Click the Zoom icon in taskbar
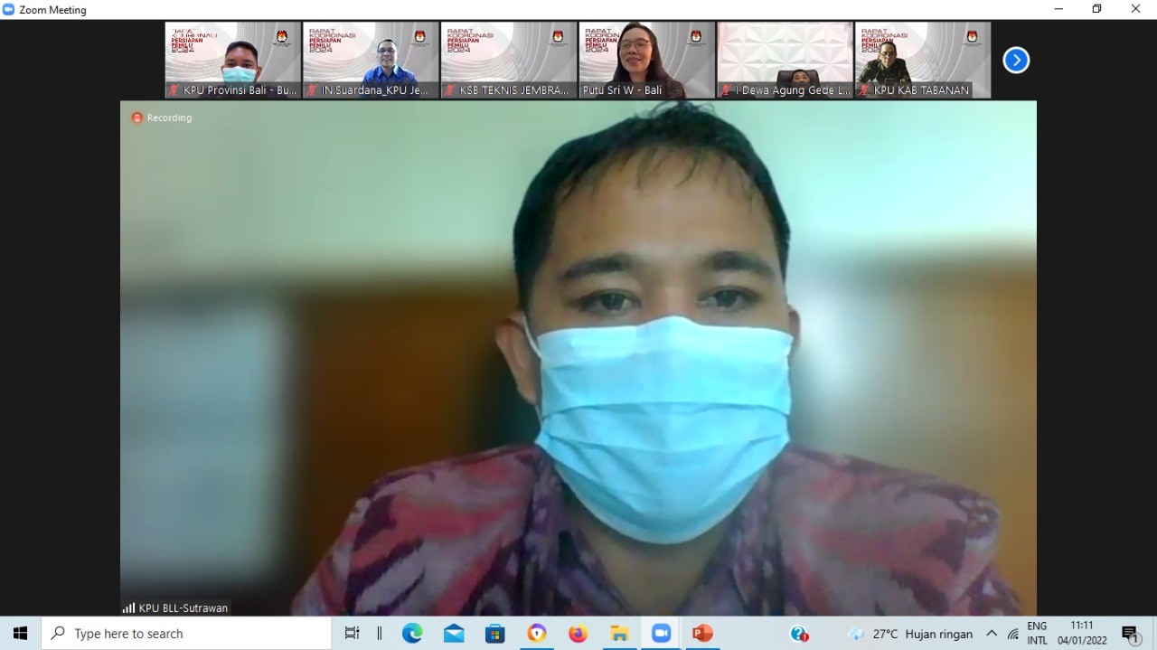The image size is (1157, 650). (661, 634)
